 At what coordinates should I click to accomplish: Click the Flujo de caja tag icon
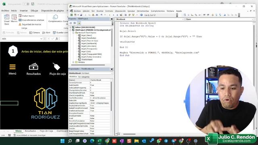[x=56, y=66]
